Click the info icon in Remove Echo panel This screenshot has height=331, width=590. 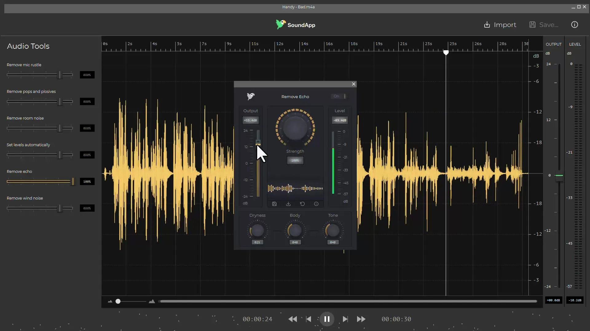pos(316,204)
